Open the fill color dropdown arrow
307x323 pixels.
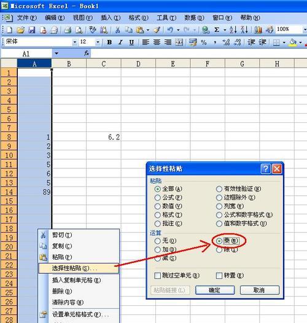pyautogui.click(x=301, y=42)
